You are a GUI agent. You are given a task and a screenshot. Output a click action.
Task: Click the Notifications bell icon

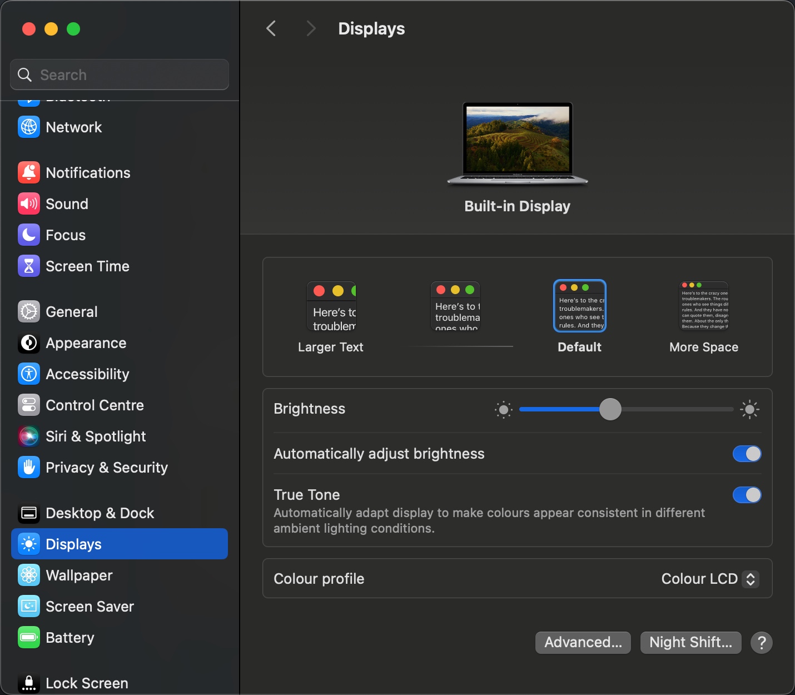tap(29, 173)
